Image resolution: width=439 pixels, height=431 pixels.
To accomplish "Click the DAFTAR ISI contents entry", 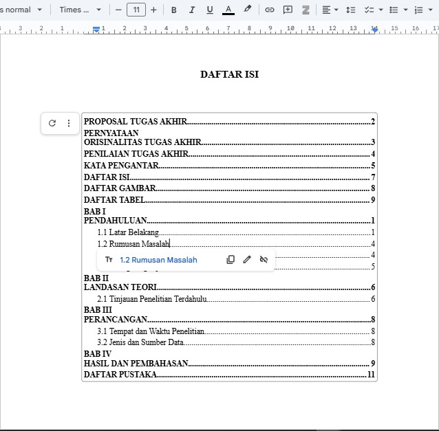I will pyautogui.click(x=229, y=177).
